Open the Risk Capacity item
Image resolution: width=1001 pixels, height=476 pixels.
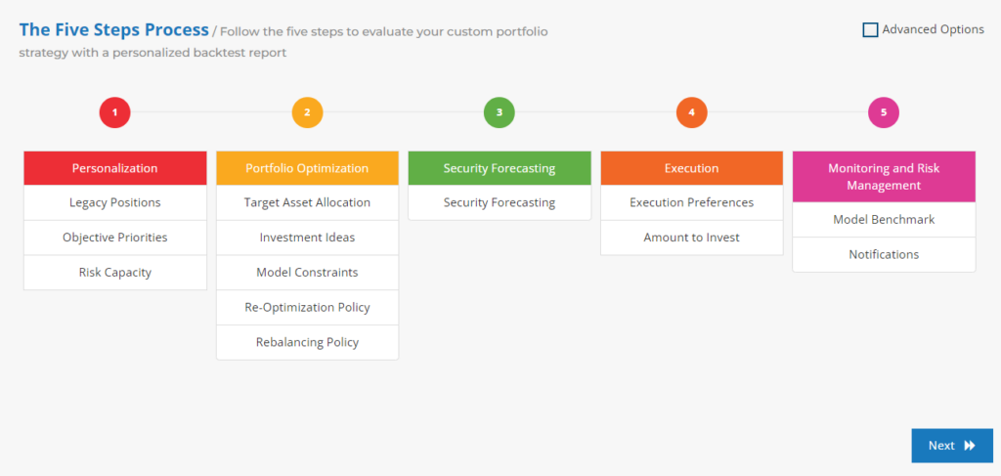click(x=115, y=273)
